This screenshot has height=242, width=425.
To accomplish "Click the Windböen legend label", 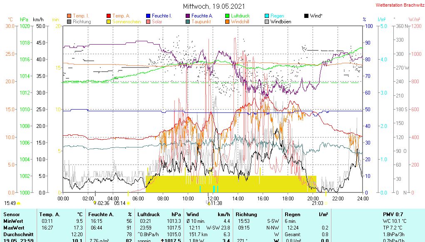I will 281,22.
